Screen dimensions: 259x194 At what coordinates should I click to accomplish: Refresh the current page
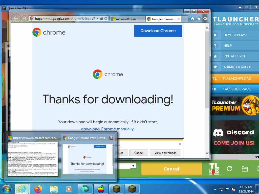point(106,18)
